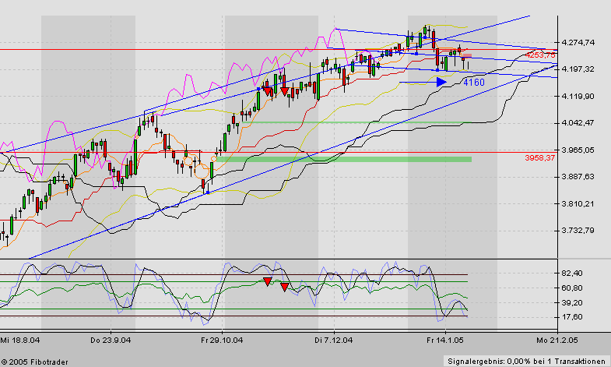
Task: Click price axis value 3.887,63
Action: coord(578,177)
